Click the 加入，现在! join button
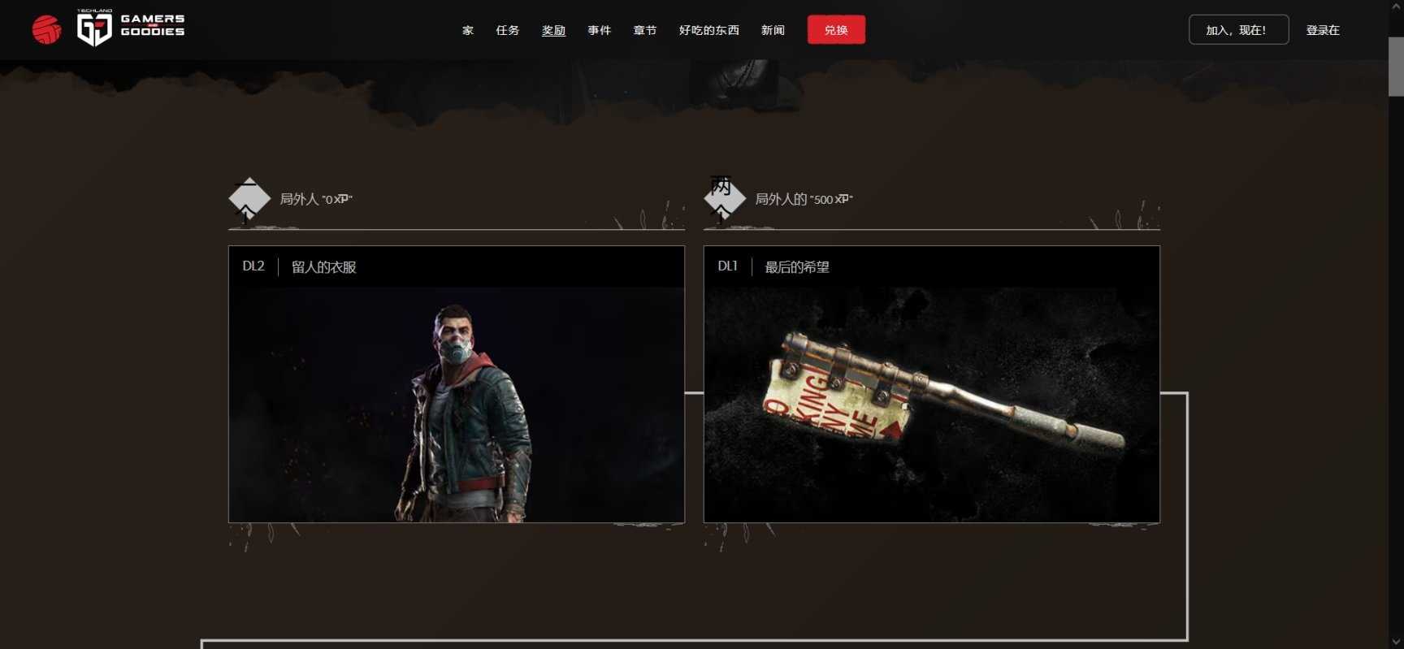Screen dimensions: 1404x649 coord(1238,30)
